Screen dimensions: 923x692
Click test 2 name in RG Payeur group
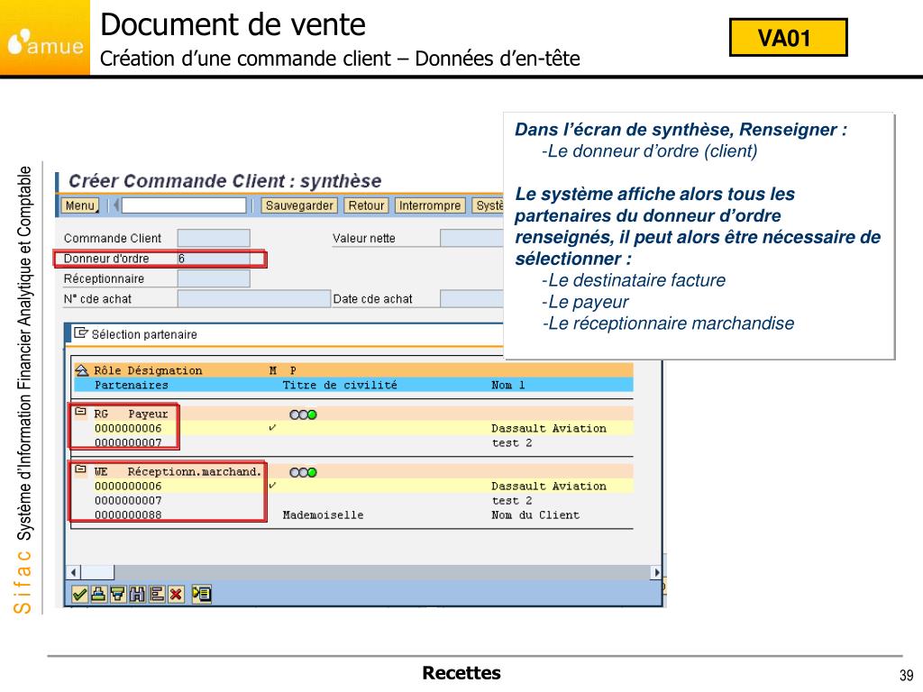[x=512, y=442]
